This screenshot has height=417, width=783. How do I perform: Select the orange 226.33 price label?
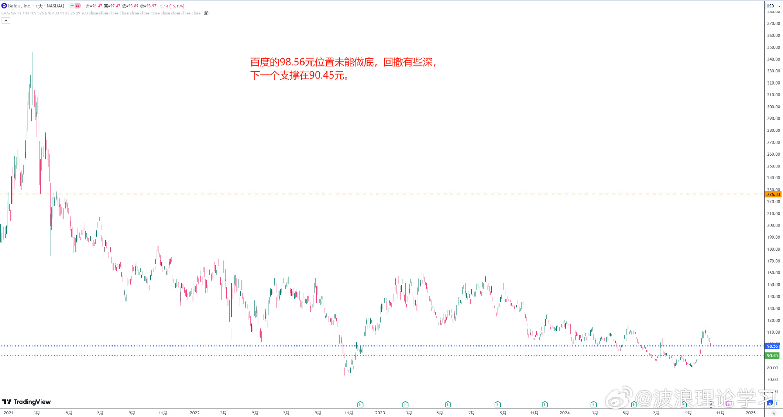click(x=773, y=194)
